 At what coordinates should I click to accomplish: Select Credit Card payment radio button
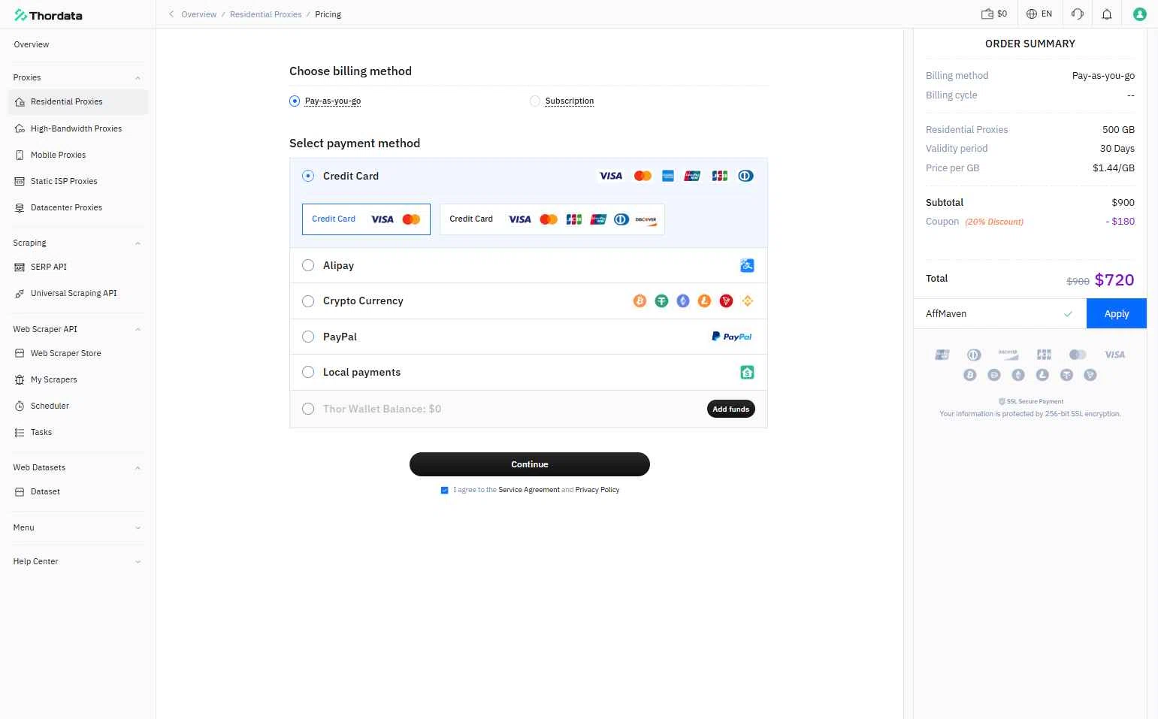tap(308, 176)
